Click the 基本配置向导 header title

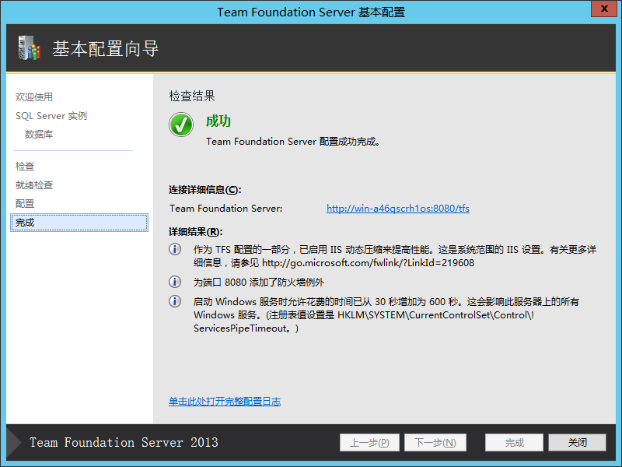tap(106, 48)
